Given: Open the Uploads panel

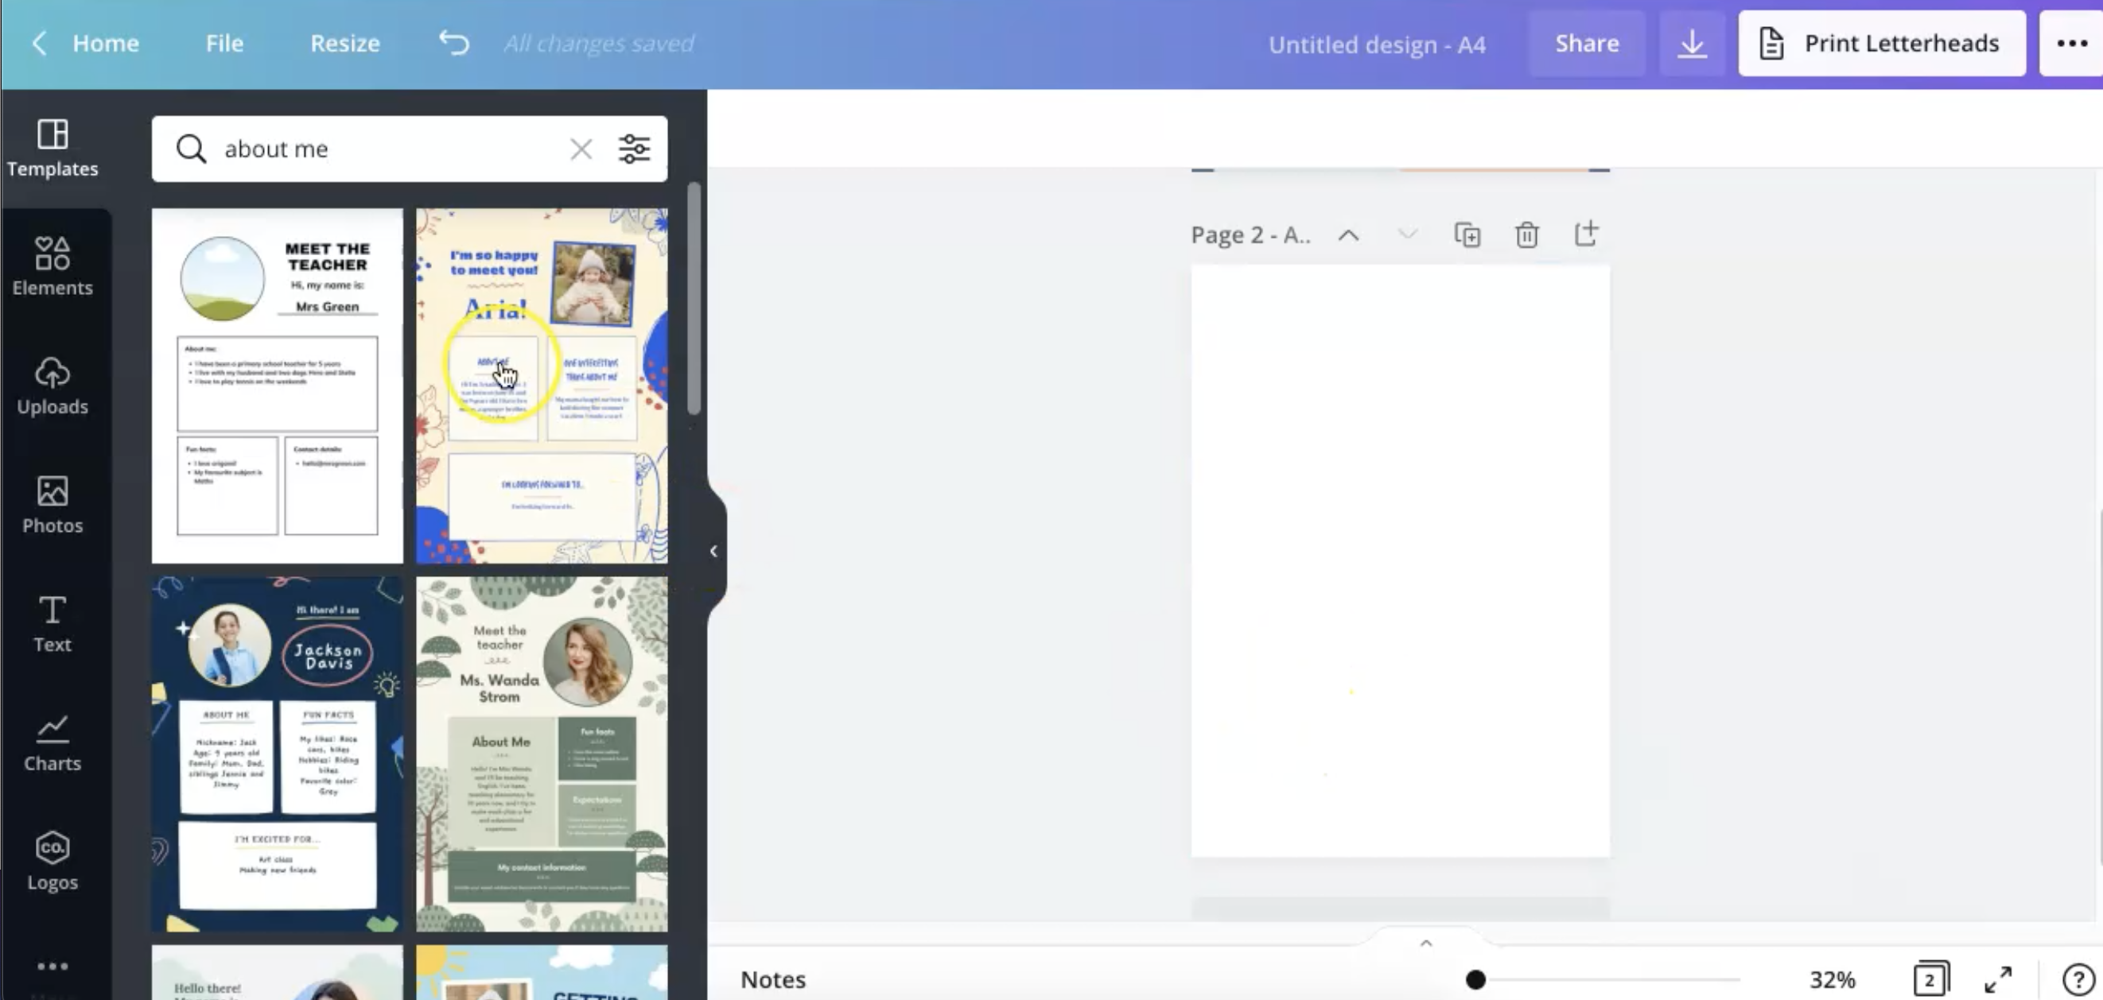Looking at the screenshot, I should pyautogui.click(x=53, y=386).
